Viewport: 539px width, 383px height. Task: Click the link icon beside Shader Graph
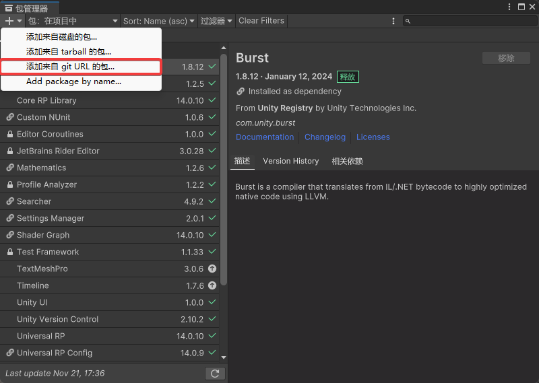(10, 235)
